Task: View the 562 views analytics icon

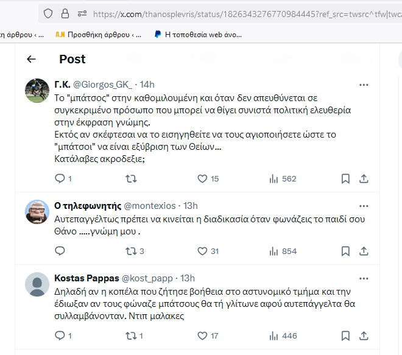Action: (x=273, y=178)
